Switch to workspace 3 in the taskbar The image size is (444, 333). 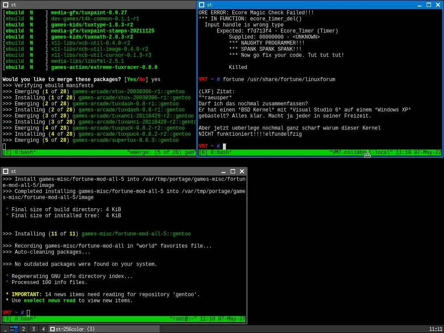pyautogui.click(x=33, y=329)
